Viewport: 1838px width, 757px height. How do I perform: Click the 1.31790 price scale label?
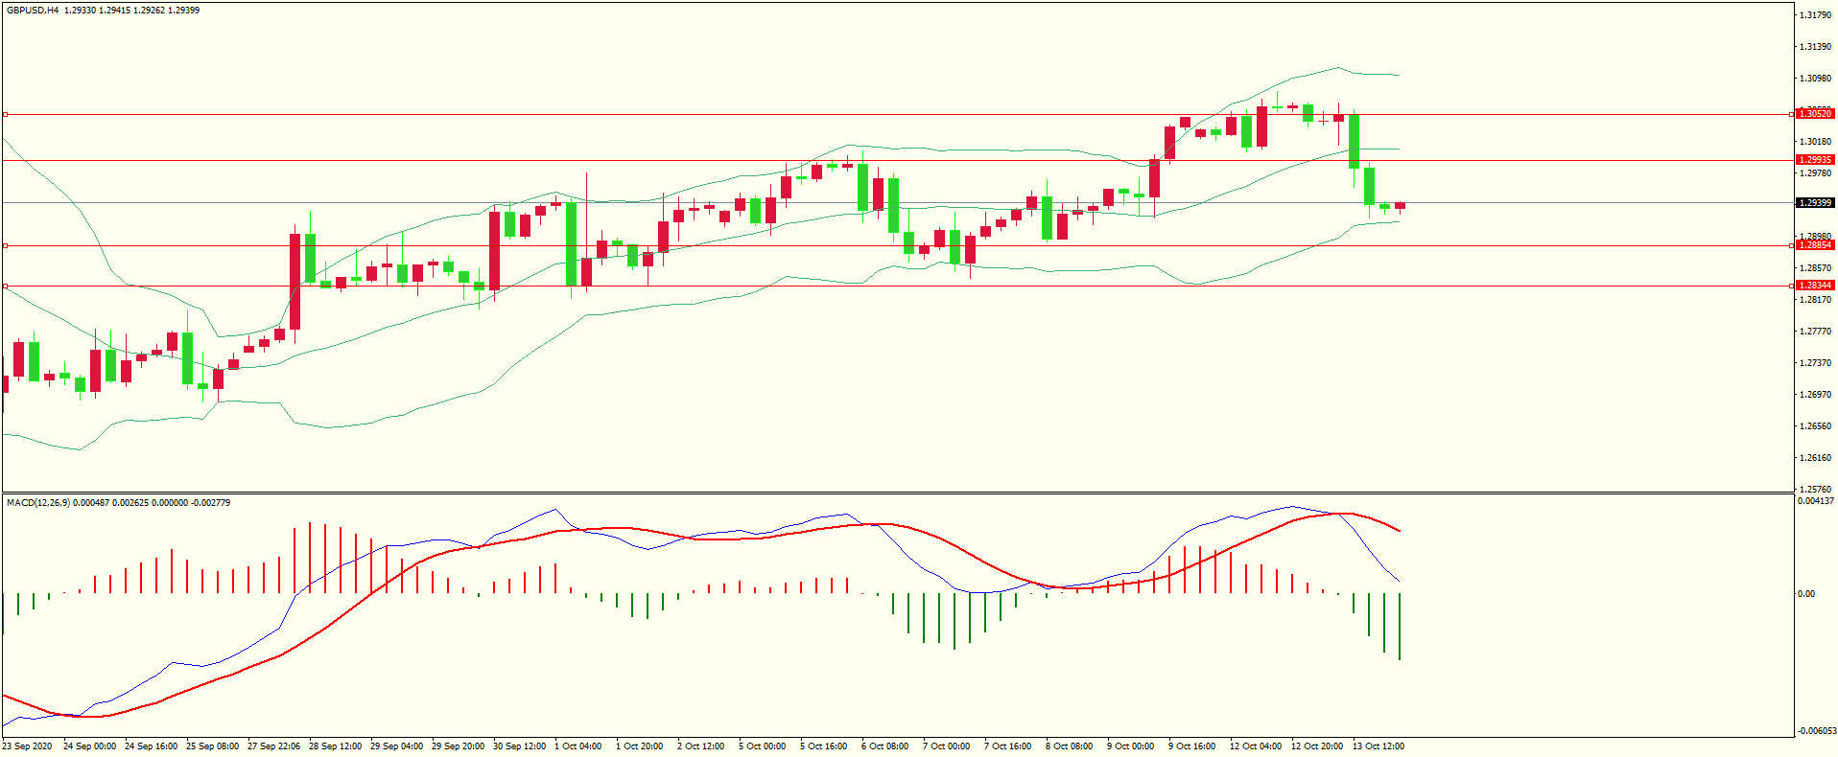(x=1814, y=15)
